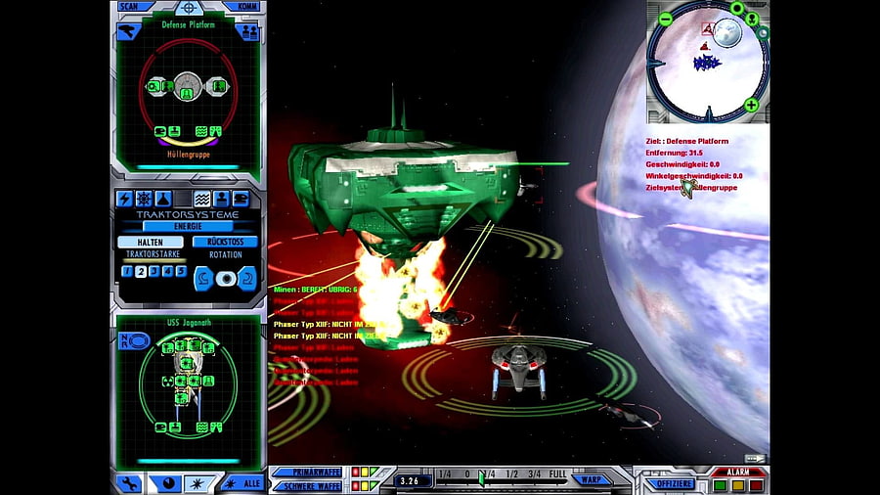This screenshot has height=495, width=880.
Task: Select the player ship in main view
Action: [518, 371]
